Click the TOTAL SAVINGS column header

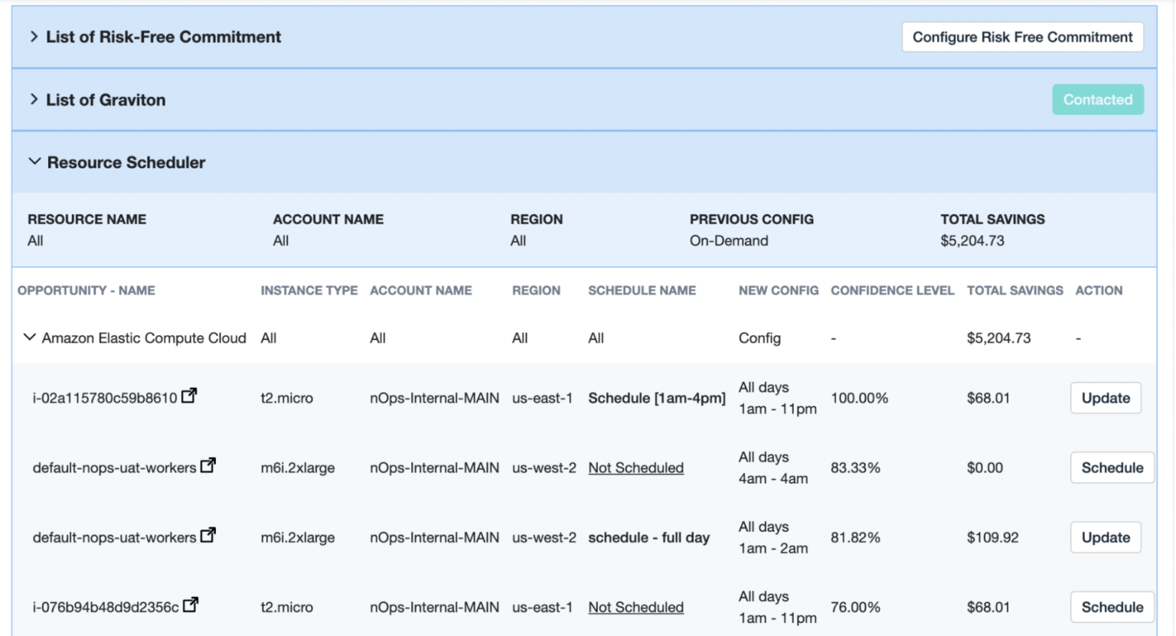click(x=1014, y=290)
